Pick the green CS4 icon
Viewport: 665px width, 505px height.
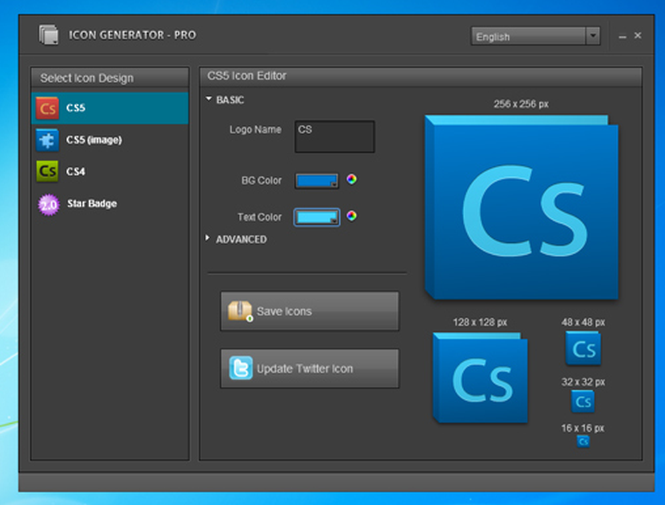tap(47, 172)
